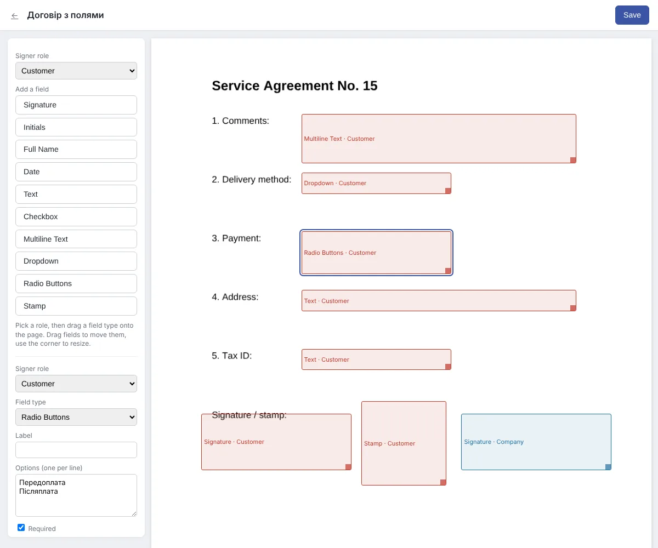The width and height of the screenshot is (658, 548).
Task: Click the page title 'Договір з полями'
Action: [65, 15]
